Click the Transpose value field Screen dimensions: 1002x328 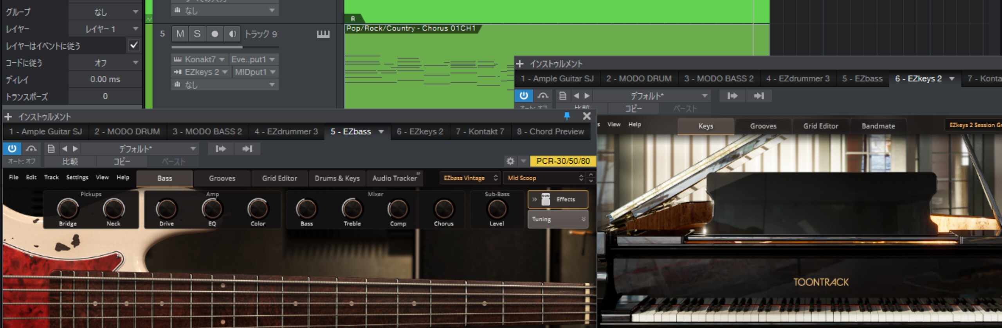pos(105,96)
